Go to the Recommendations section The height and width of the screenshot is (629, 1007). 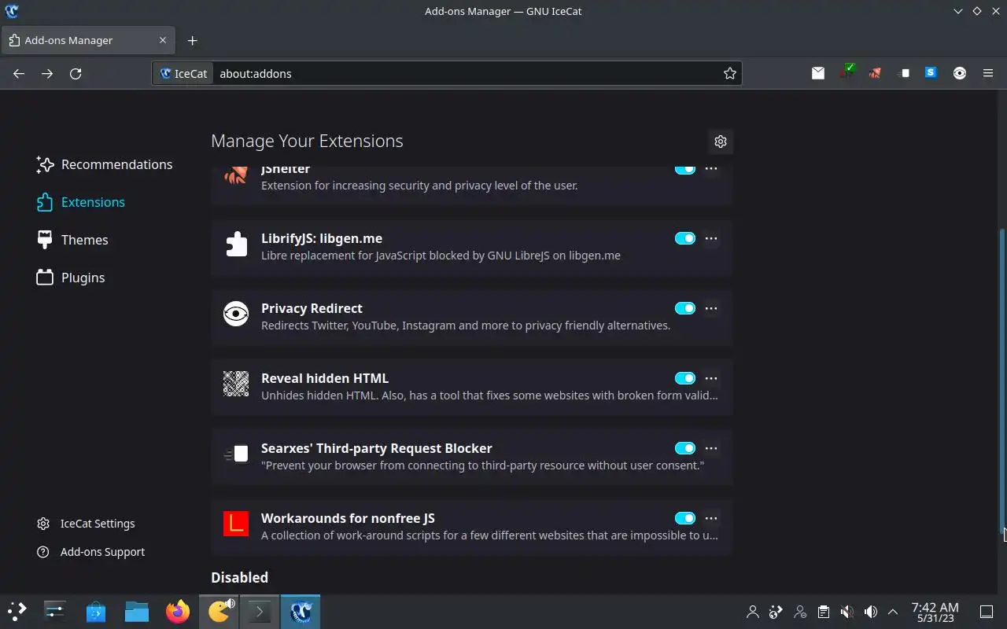coord(104,164)
